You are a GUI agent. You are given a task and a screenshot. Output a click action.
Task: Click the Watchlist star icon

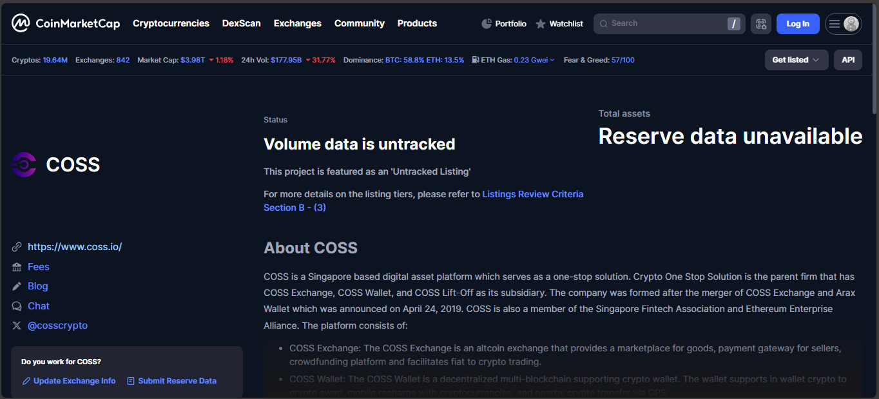point(541,24)
